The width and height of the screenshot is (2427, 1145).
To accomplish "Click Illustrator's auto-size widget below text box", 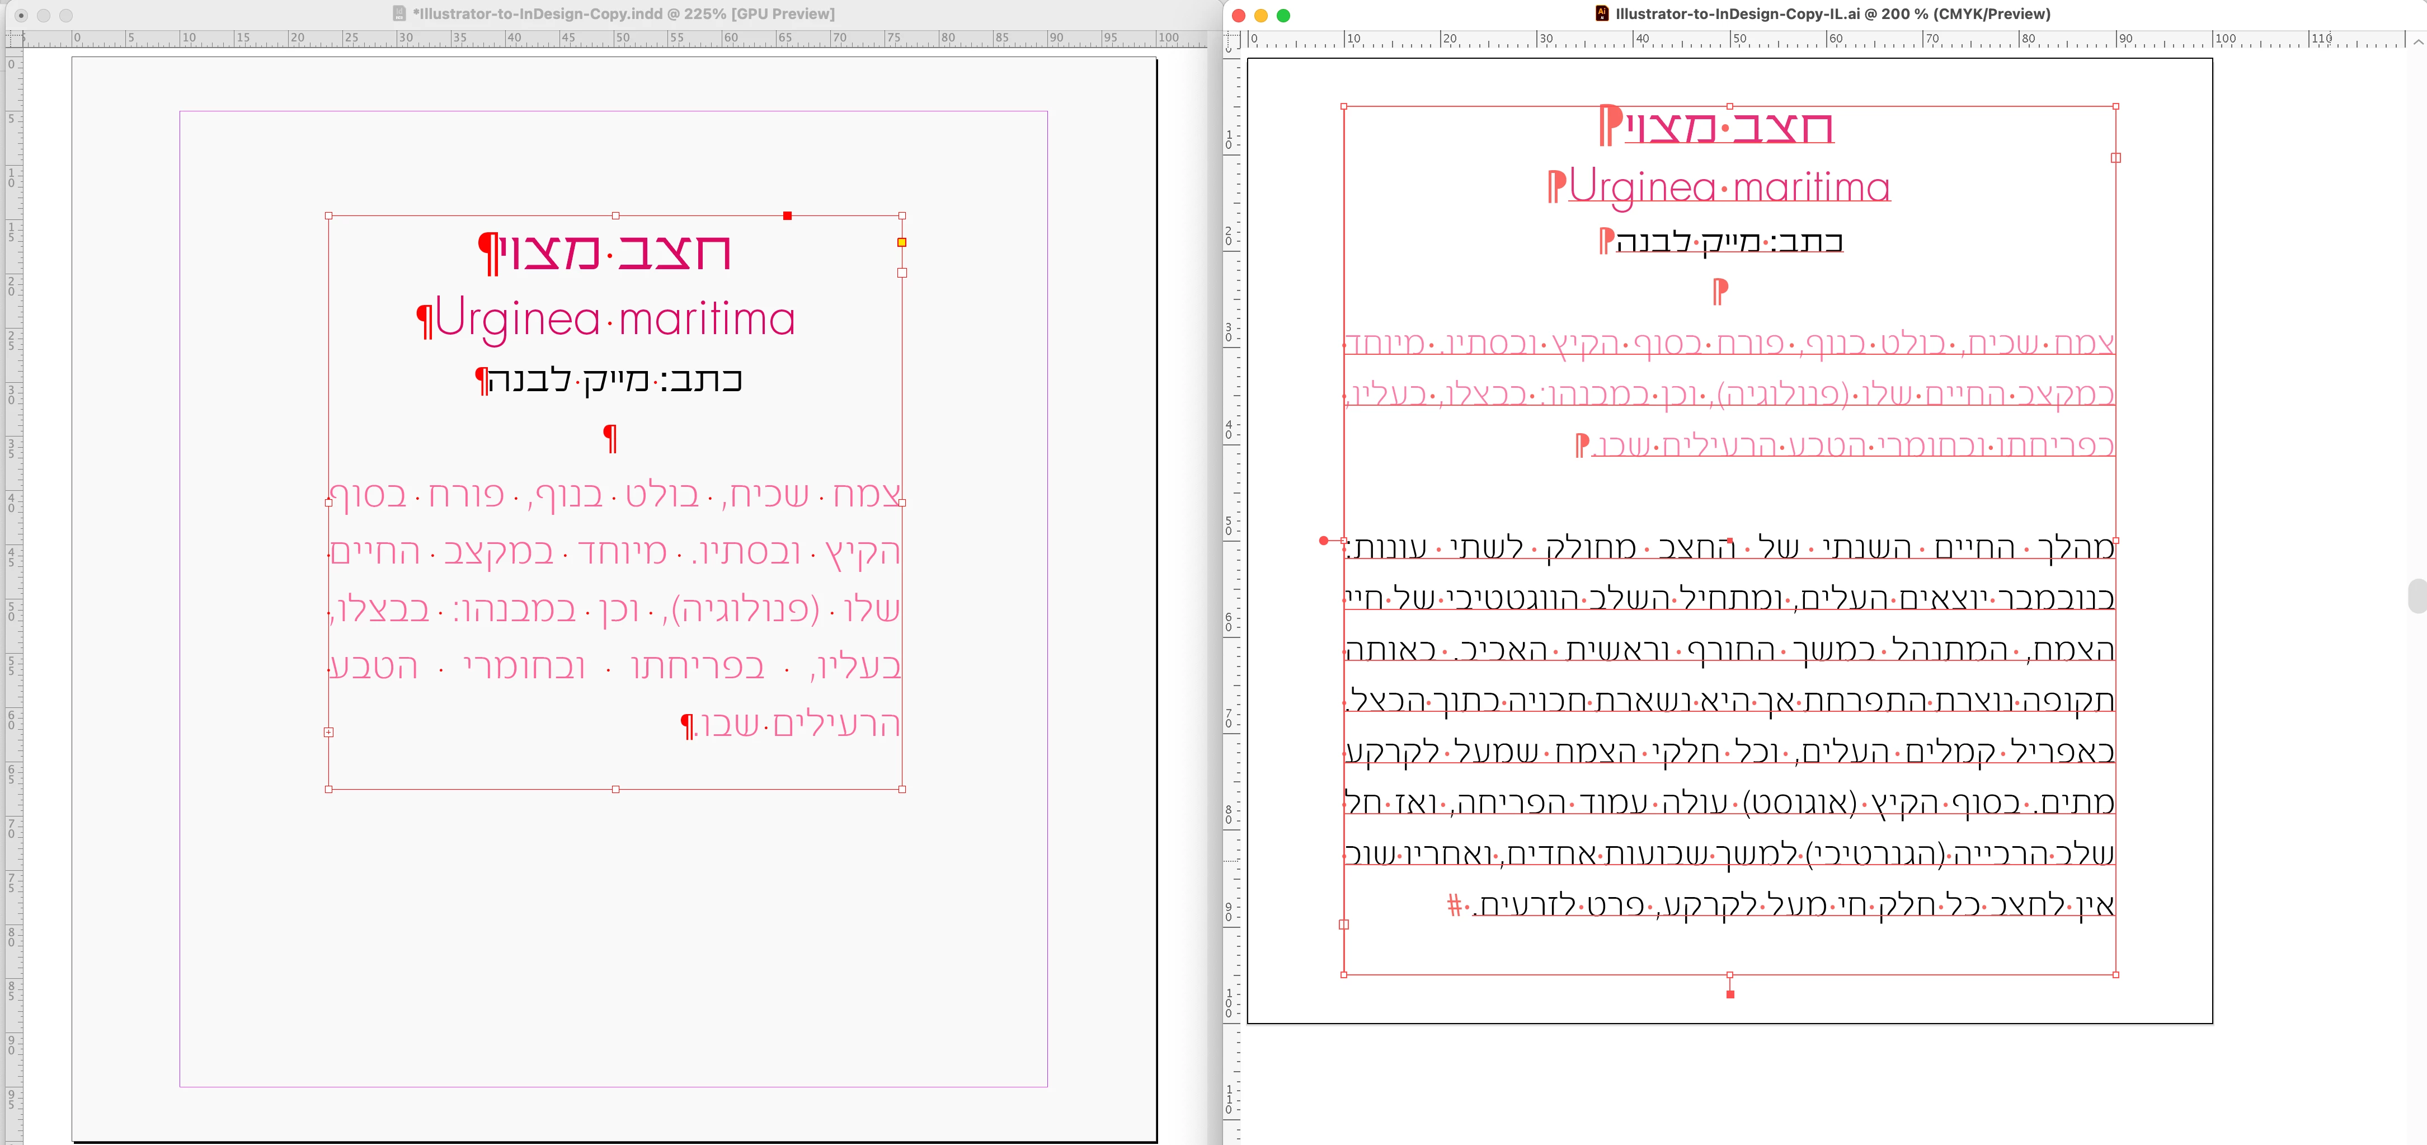I will 1730,994.
